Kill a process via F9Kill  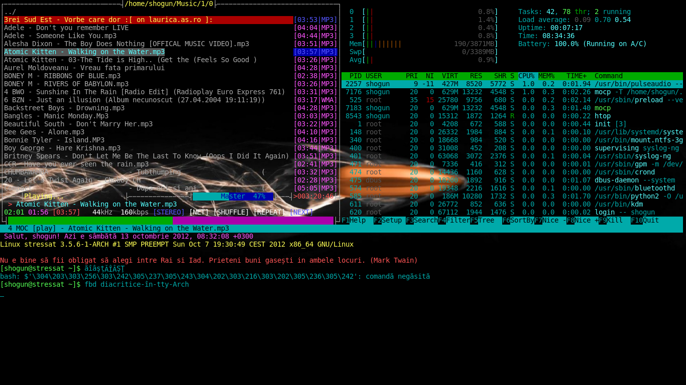click(611, 220)
